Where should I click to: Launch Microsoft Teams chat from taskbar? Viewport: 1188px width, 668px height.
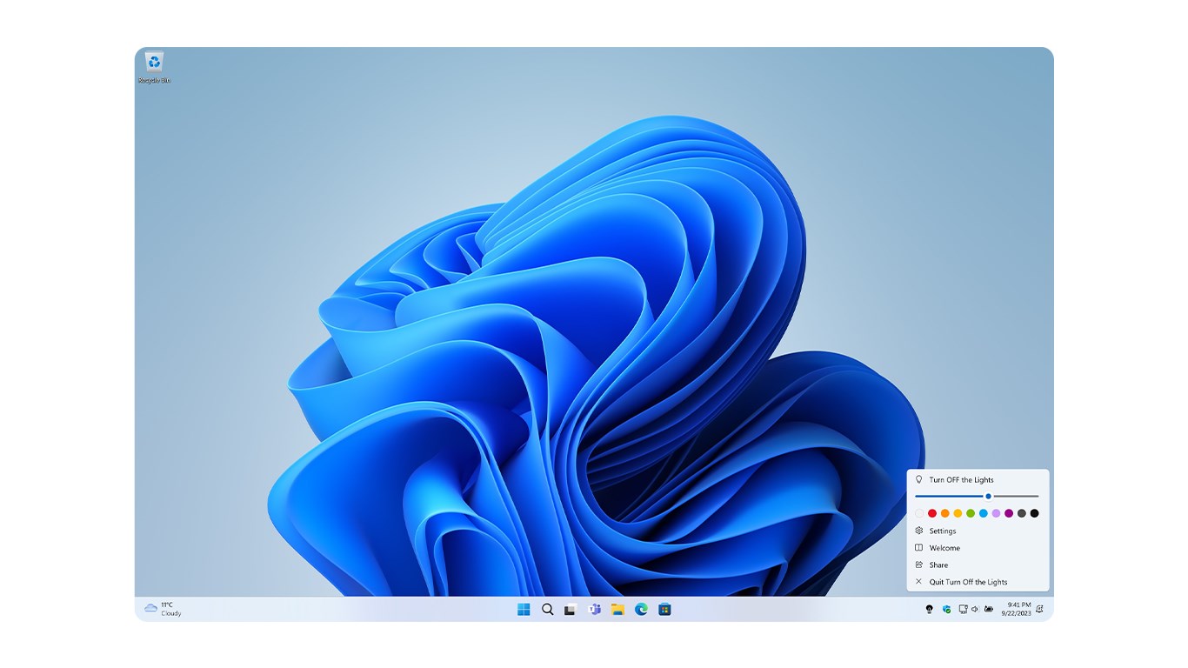595,609
